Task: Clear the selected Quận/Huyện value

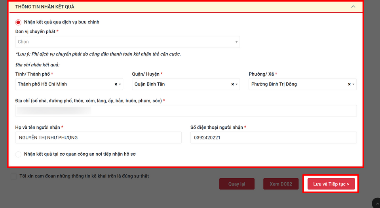Action: (x=232, y=84)
